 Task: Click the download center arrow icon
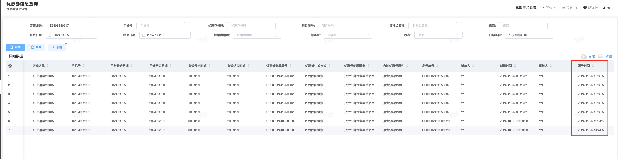coord(544,8)
